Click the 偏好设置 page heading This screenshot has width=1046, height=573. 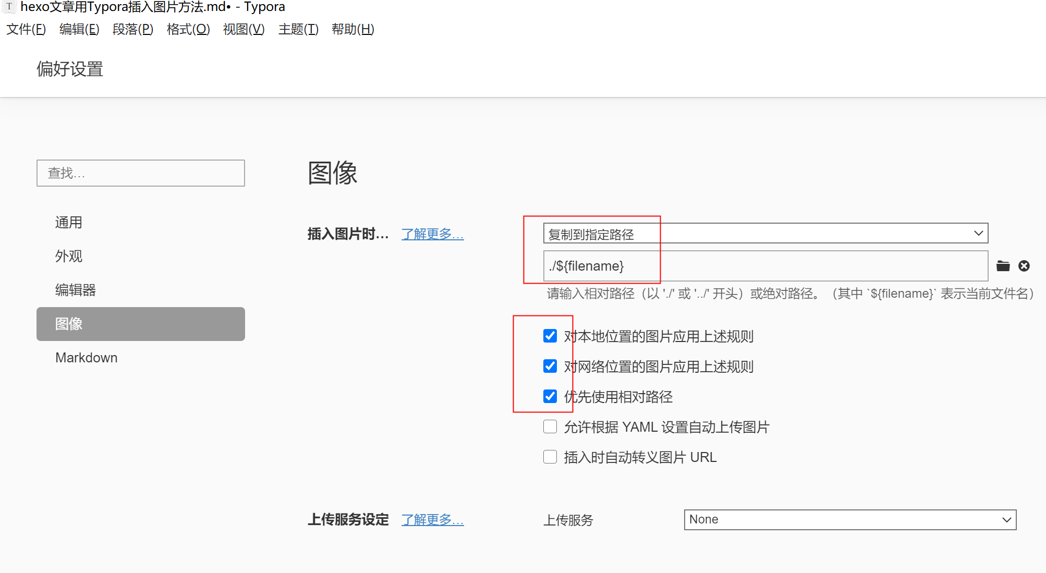pos(70,69)
